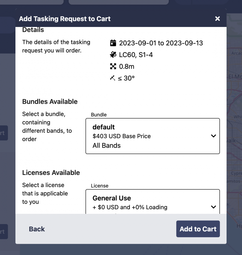Click the date range 2023-09-01 to 2023-09-13
Screen dimensions: 242x255
click(161, 43)
